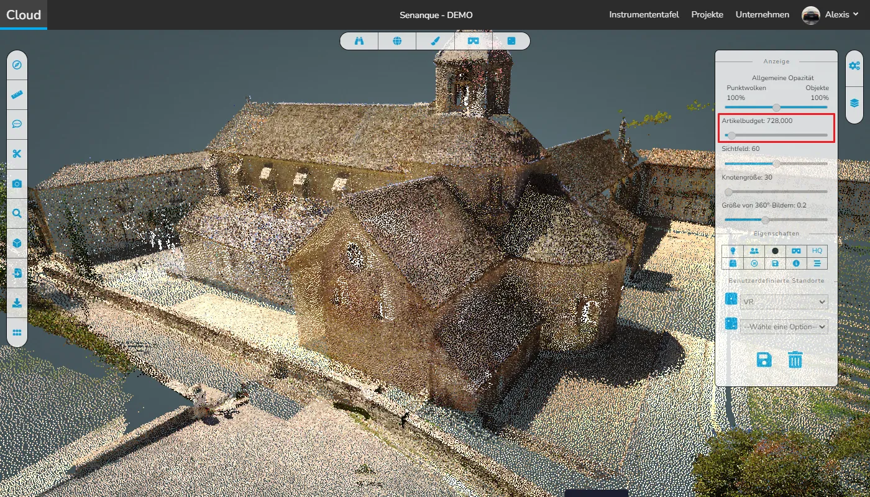Open the paintbrush appearance tool
Screen dimensions: 870x497
click(436, 41)
